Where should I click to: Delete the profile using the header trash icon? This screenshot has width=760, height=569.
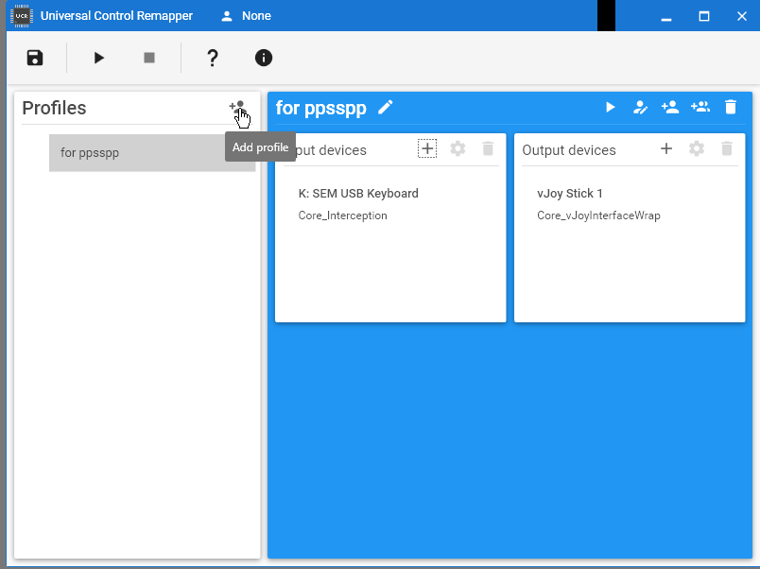(x=731, y=108)
